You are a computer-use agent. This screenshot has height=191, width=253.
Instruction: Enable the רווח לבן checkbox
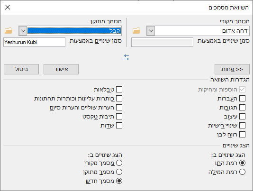(x=243, y=134)
